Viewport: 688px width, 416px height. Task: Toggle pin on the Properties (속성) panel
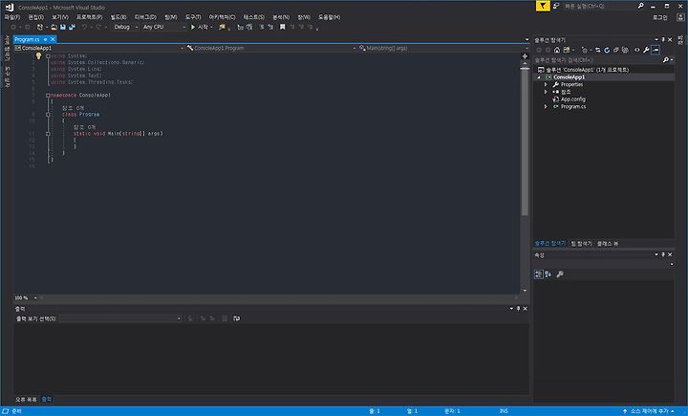(x=663, y=254)
